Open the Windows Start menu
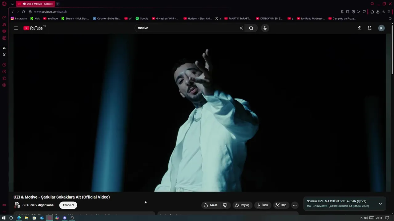 click(x=4, y=218)
